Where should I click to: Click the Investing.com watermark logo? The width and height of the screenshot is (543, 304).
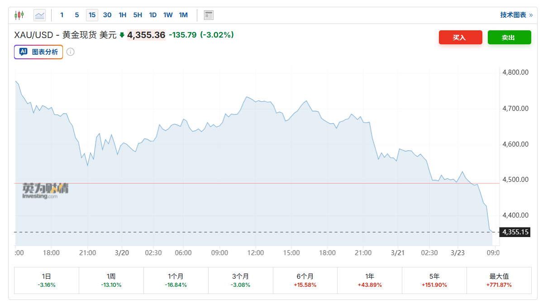(x=45, y=190)
